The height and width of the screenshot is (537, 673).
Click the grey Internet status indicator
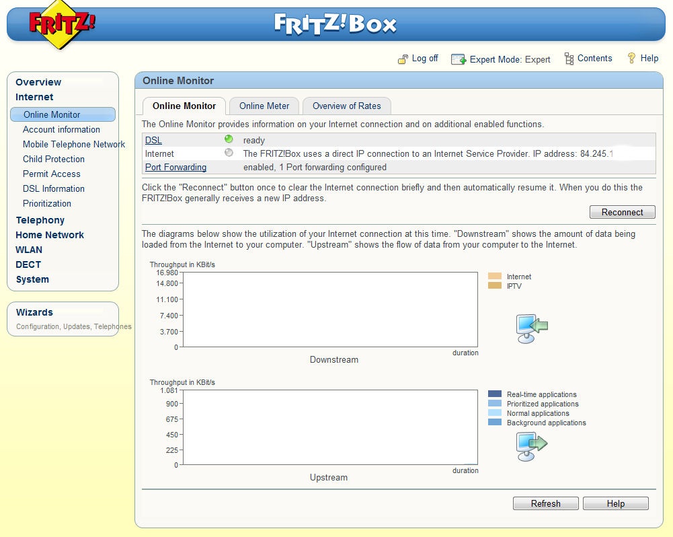pyautogui.click(x=229, y=153)
